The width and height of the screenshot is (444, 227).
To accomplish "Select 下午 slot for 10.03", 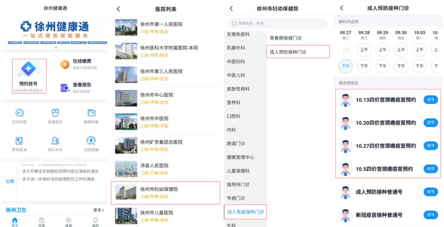I will tap(420, 66).
